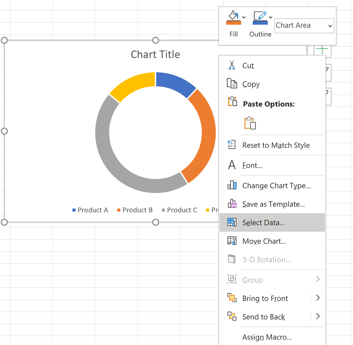353x345 pixels.
Task: Click the top-center chart resize handle
Action: [155, 40]
